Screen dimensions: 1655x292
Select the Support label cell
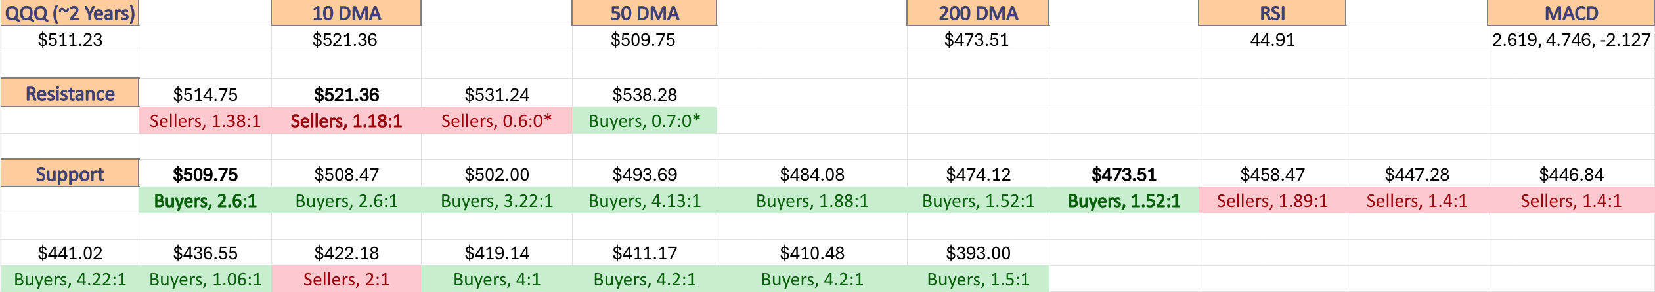70,173
